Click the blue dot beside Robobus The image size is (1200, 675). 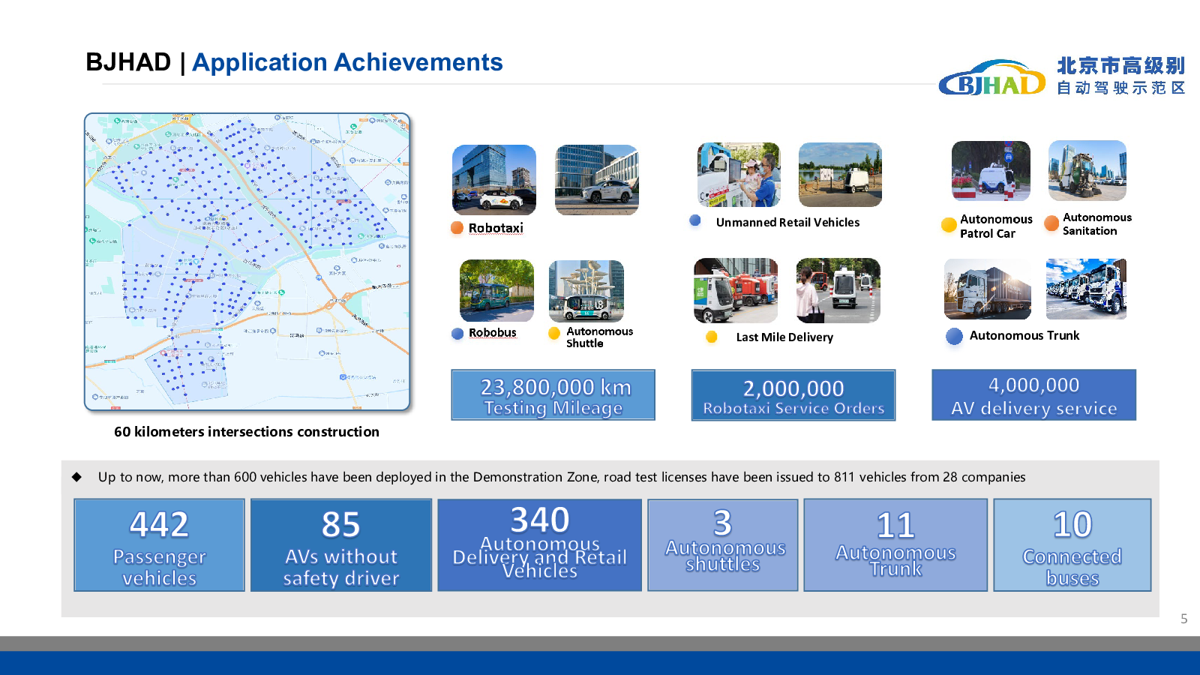[457, 334]
